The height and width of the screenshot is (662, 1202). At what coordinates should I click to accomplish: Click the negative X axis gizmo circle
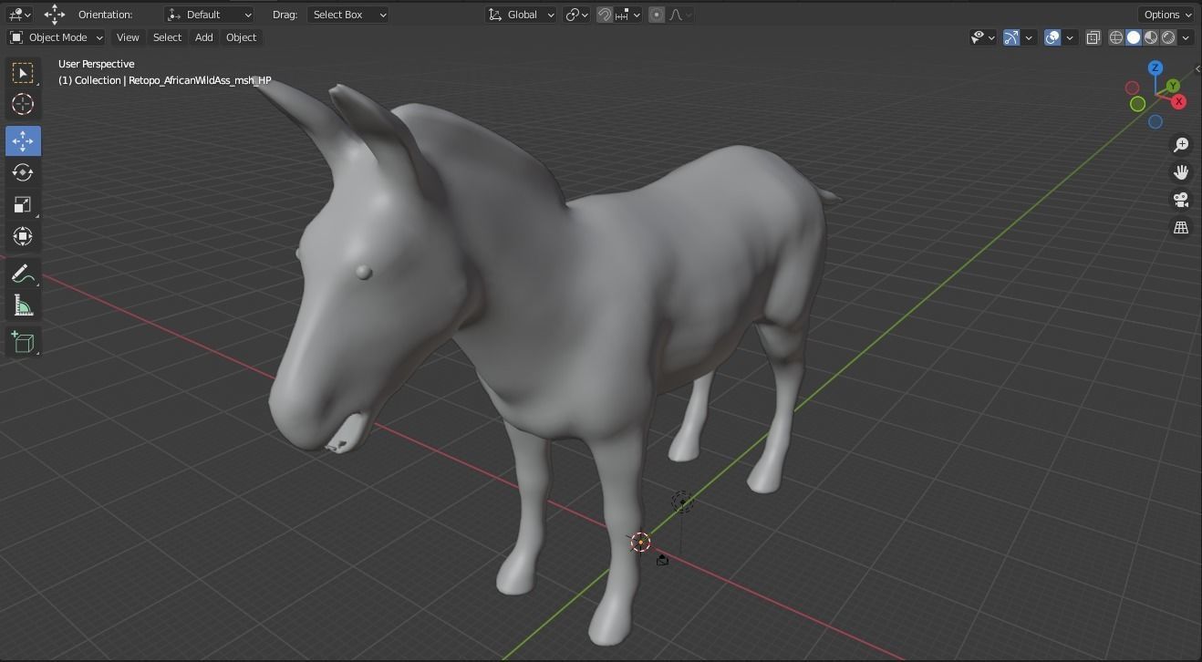pyautogui.click(x=1133, y=88)
